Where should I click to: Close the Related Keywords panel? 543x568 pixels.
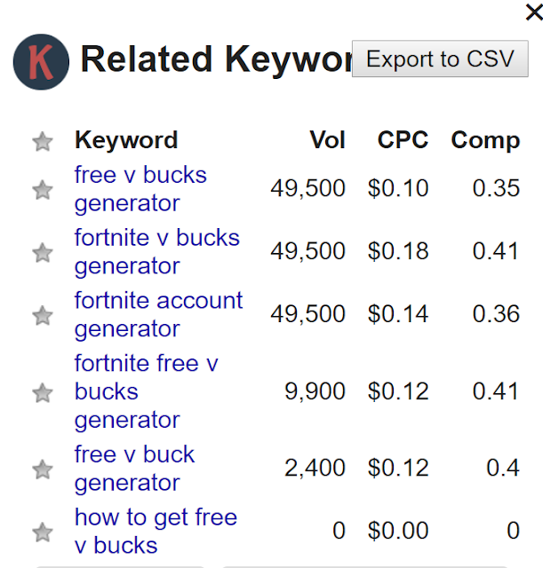(533, 11)
